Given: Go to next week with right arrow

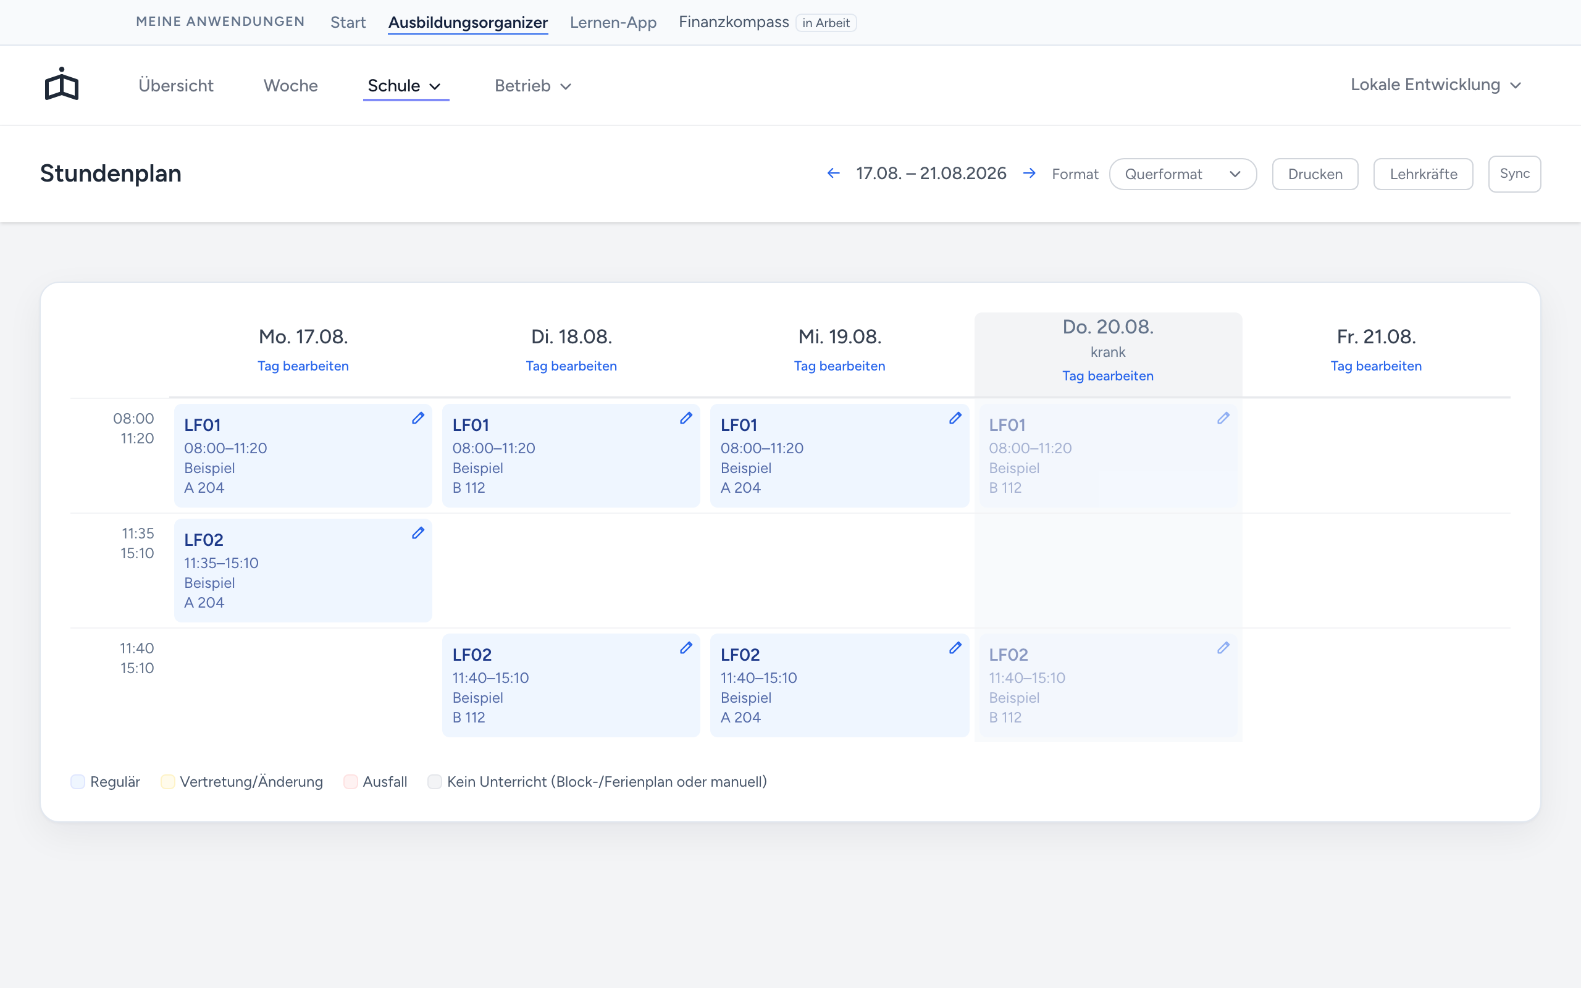Looking at the screenshot, I should (1029, 173).
